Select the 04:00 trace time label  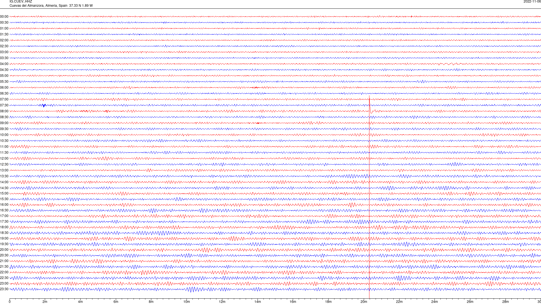[4, 64]
